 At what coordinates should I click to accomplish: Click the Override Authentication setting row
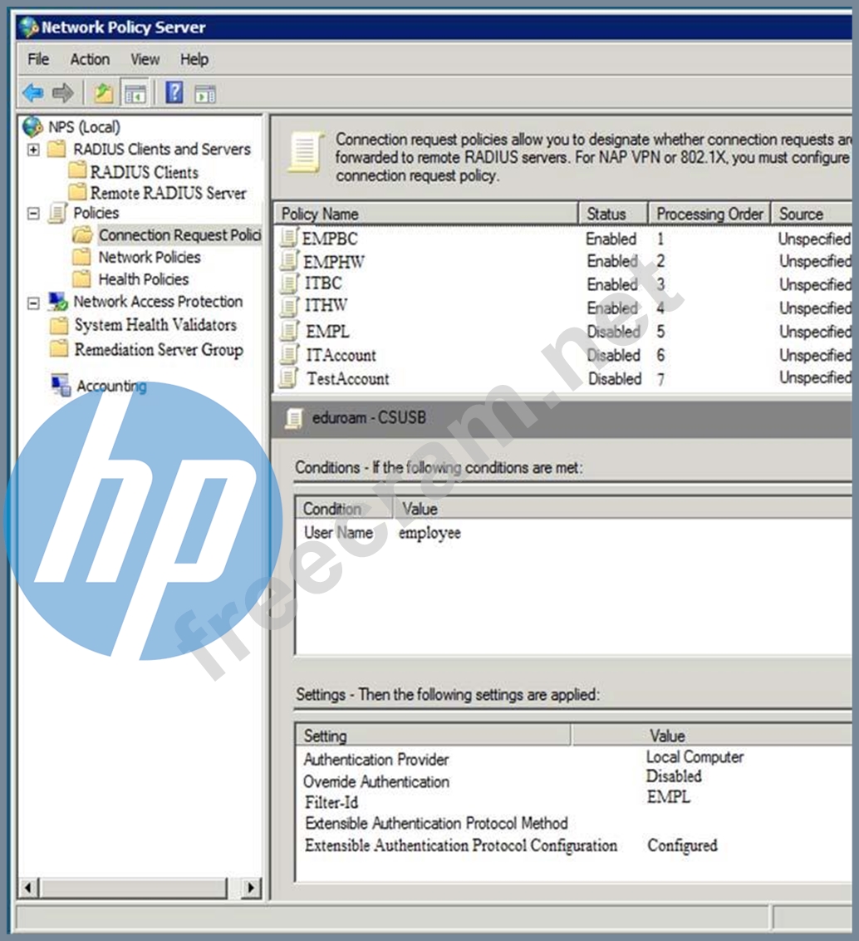click(573, 781)
